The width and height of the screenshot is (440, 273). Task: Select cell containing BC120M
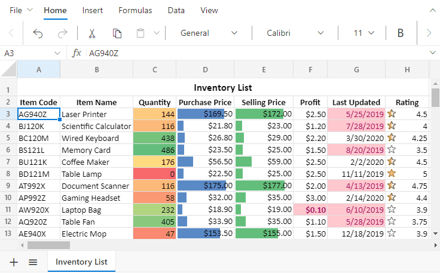pyautogui.click(x=38, y=138)
